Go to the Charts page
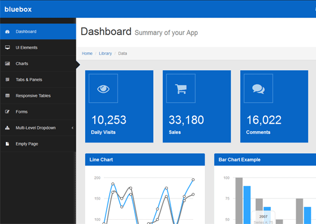316x224 pixels. point(38,64)
